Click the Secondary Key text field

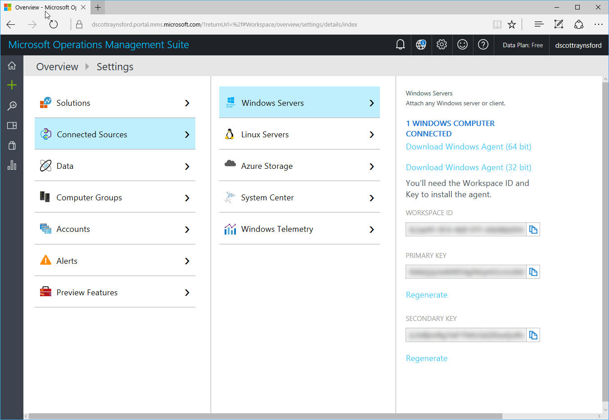466,335
